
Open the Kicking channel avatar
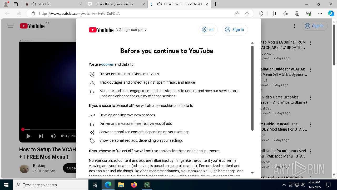coord(24,168)
